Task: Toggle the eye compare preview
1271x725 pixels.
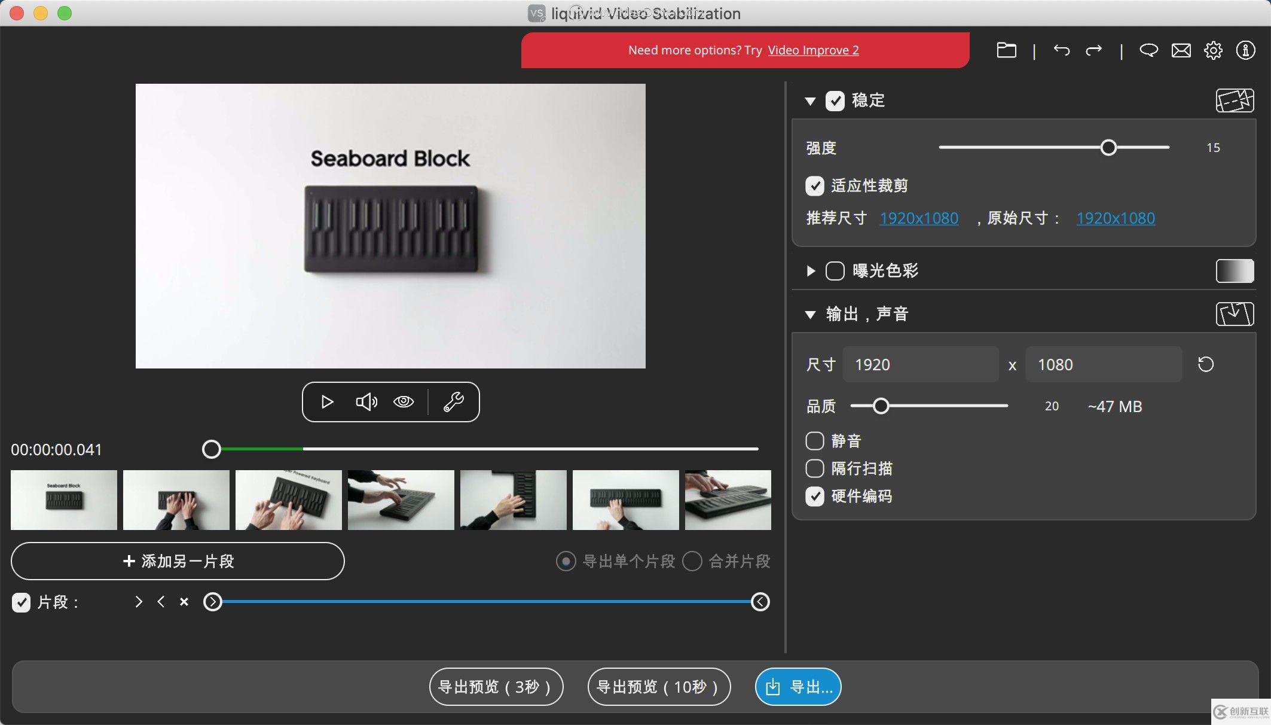Action: click(404, 402)
